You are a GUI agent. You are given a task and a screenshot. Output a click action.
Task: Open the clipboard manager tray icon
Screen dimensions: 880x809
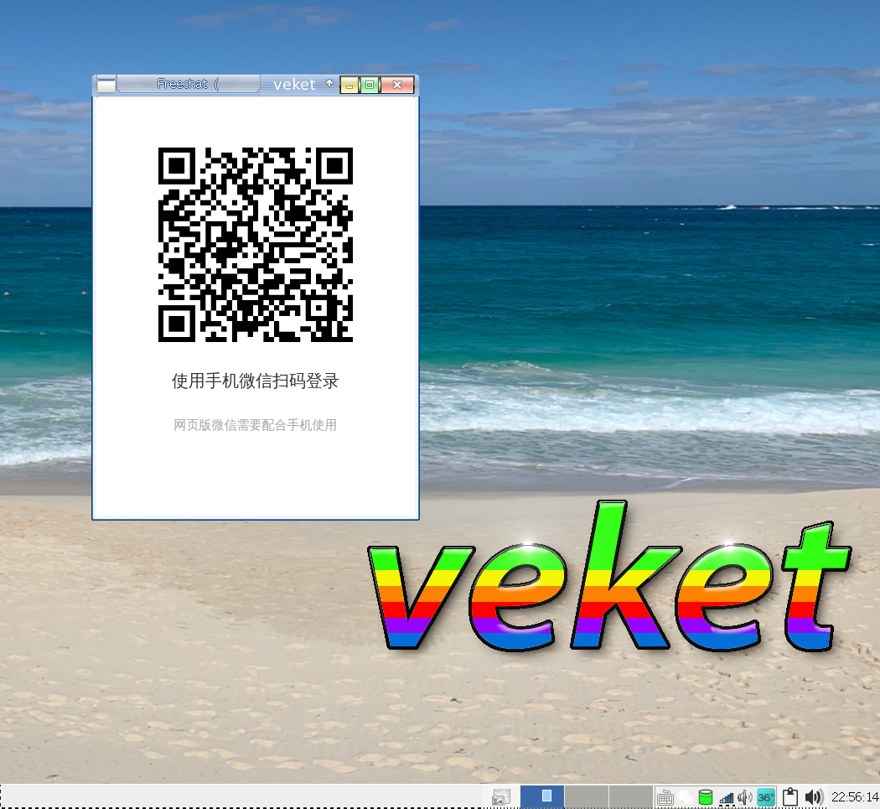790,797
